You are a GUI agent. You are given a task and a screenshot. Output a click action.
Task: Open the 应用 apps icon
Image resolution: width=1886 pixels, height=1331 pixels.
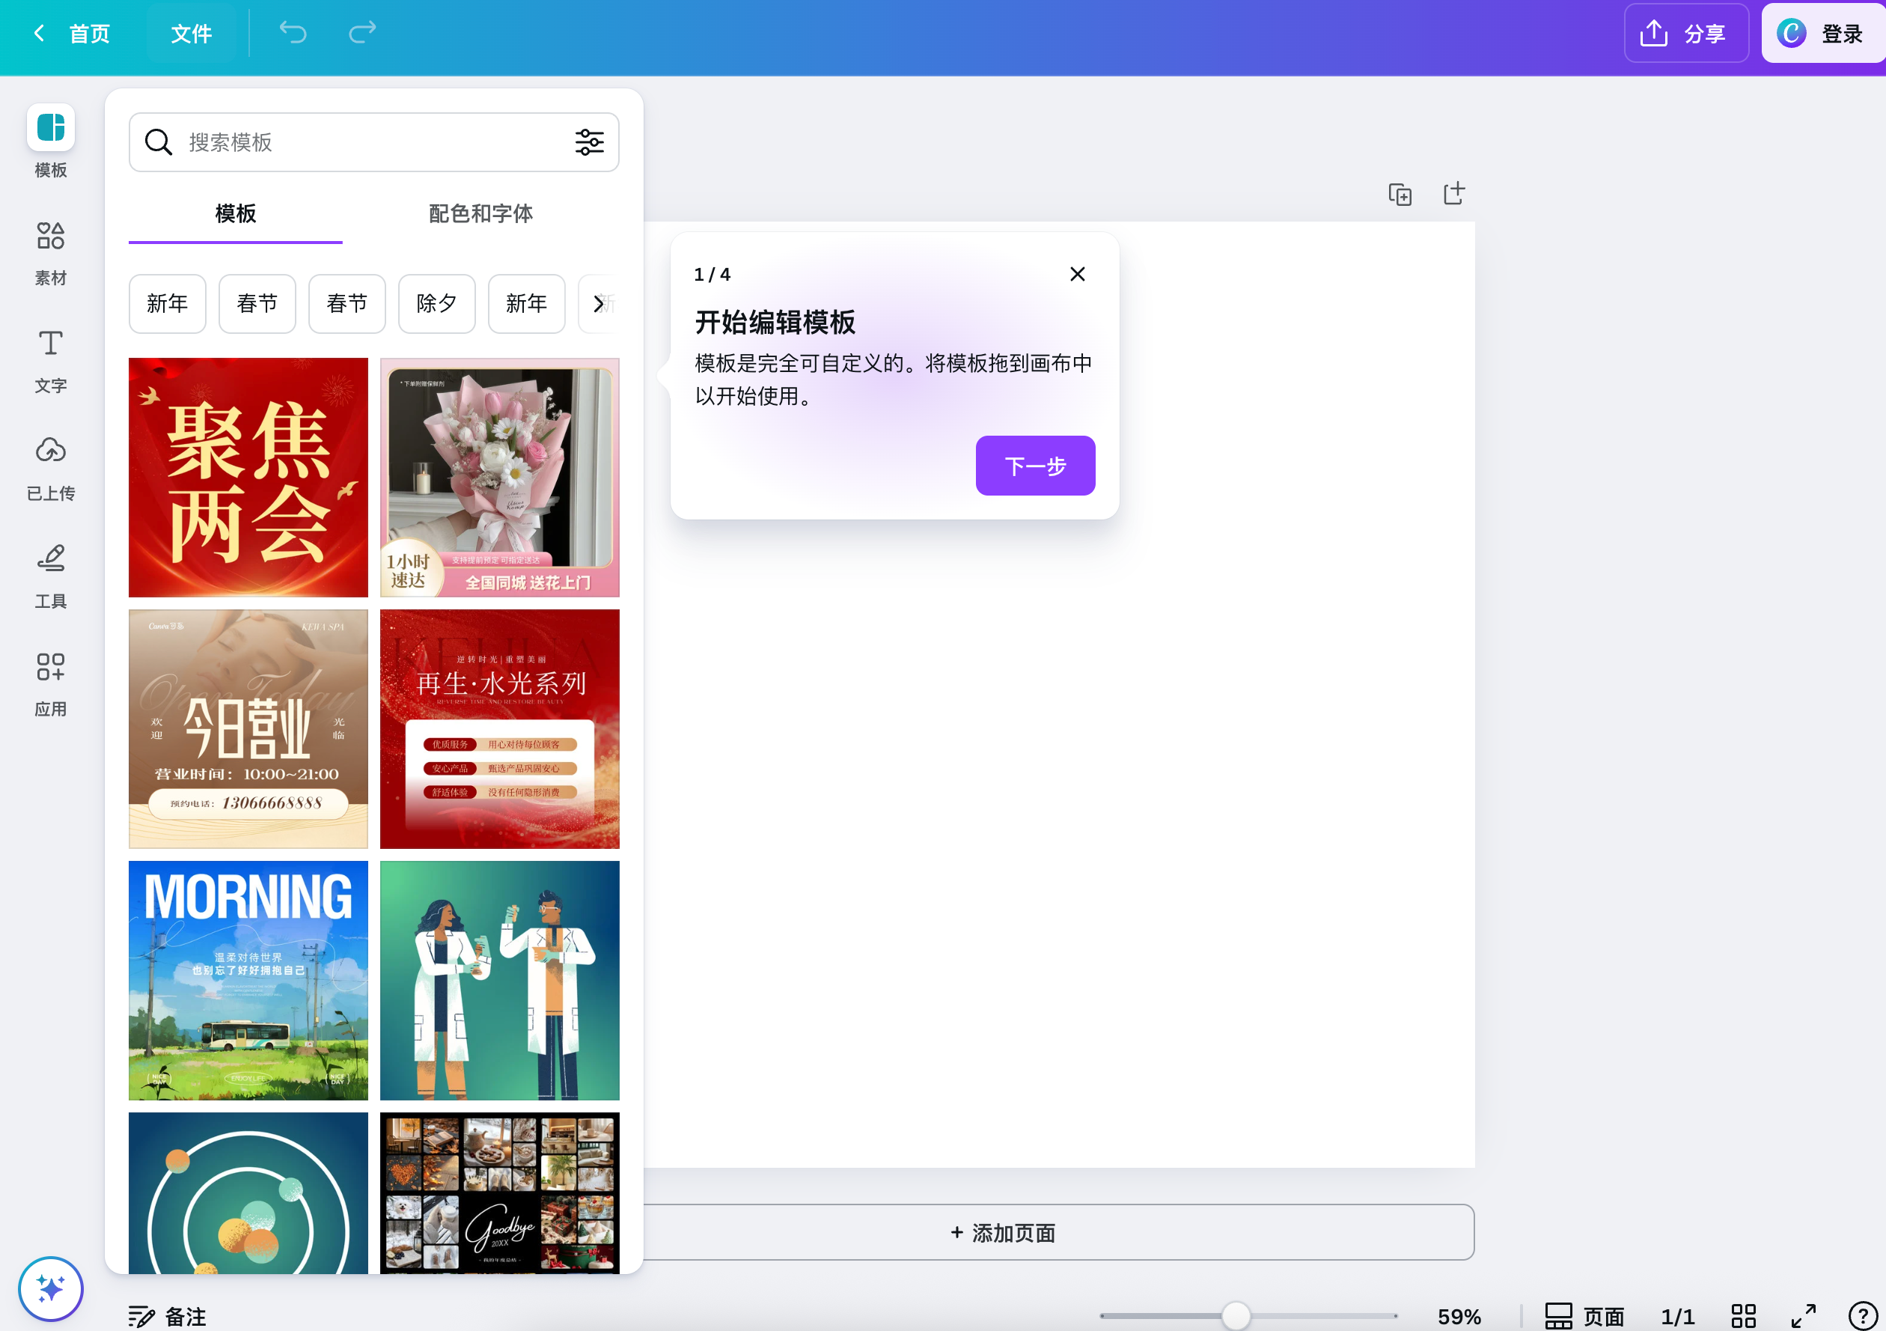click(50, 666)
